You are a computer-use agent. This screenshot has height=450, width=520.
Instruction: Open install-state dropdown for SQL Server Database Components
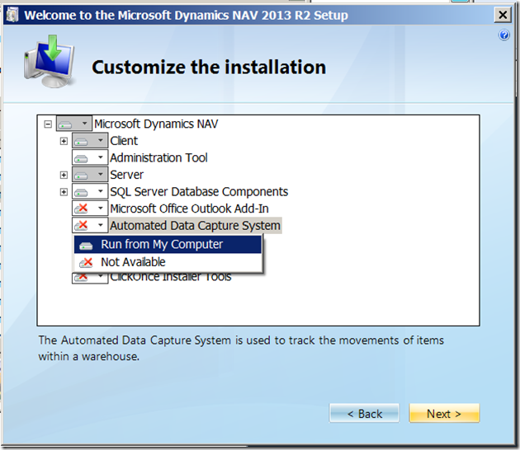click(x=90, y=191)
